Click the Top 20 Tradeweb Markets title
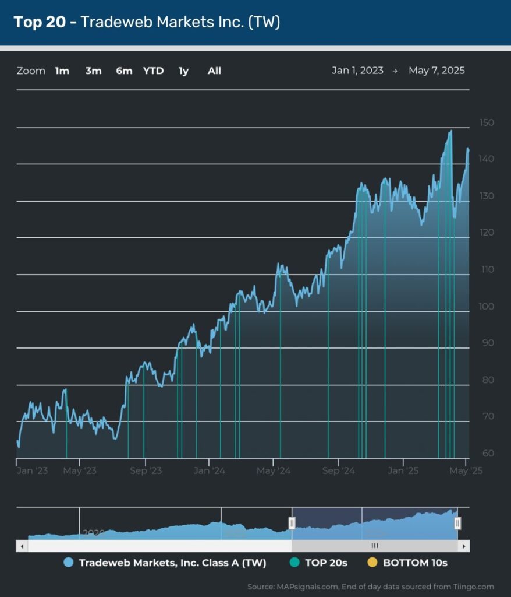This screenshot has width=511, height=597. pos(147,22)
